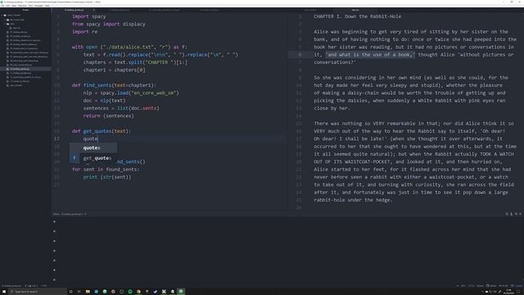
Task: Choose 'get_quotes' function autocomplete suggestion
Action: coord(93,158)
